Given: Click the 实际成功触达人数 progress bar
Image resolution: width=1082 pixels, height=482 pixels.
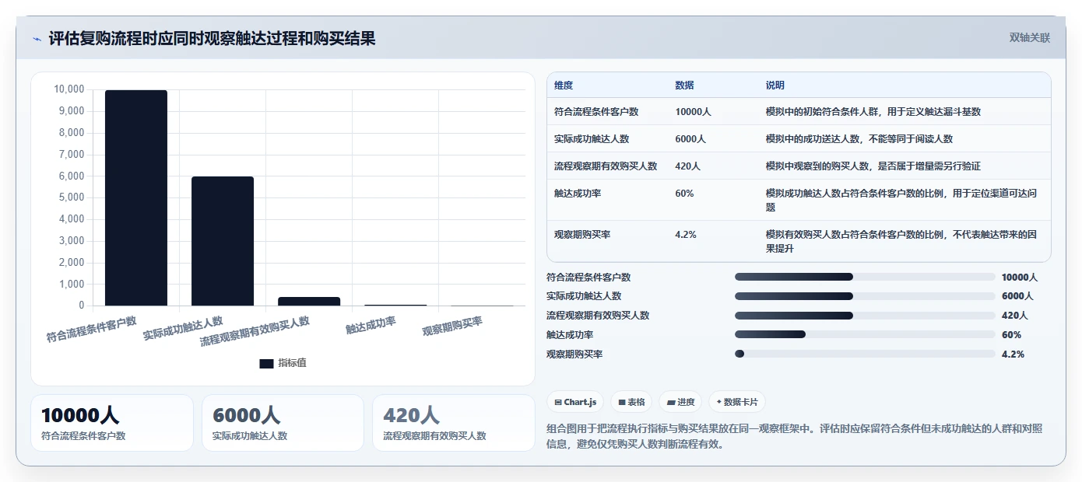Looking at the screenshot, I should click(x=865, y=296).
